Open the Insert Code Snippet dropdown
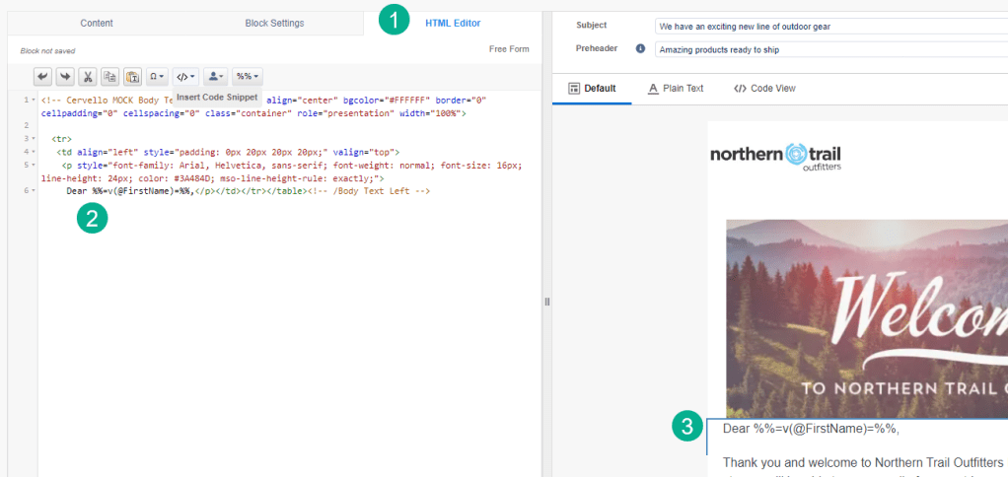This screenshot has width=1008, height=477. (x=185, y=76)
